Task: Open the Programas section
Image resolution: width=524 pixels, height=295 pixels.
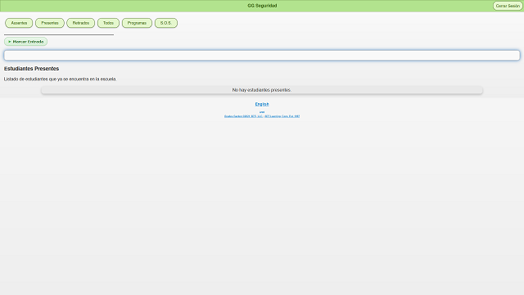Action: (x=137, y=23)
